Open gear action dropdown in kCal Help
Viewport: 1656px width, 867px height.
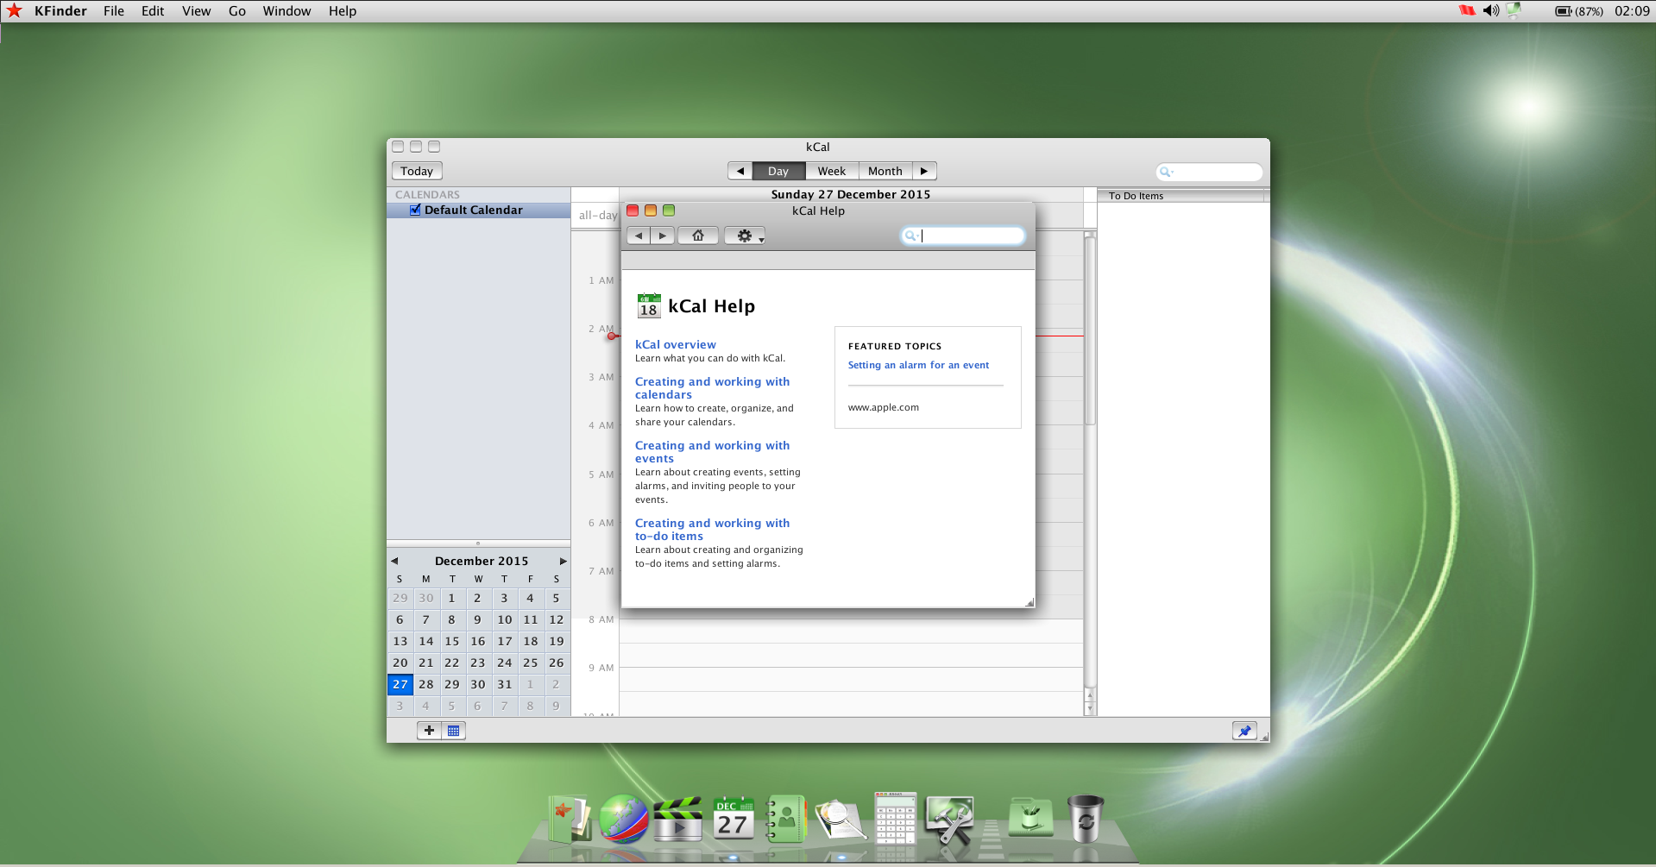(x=745, y=236)
